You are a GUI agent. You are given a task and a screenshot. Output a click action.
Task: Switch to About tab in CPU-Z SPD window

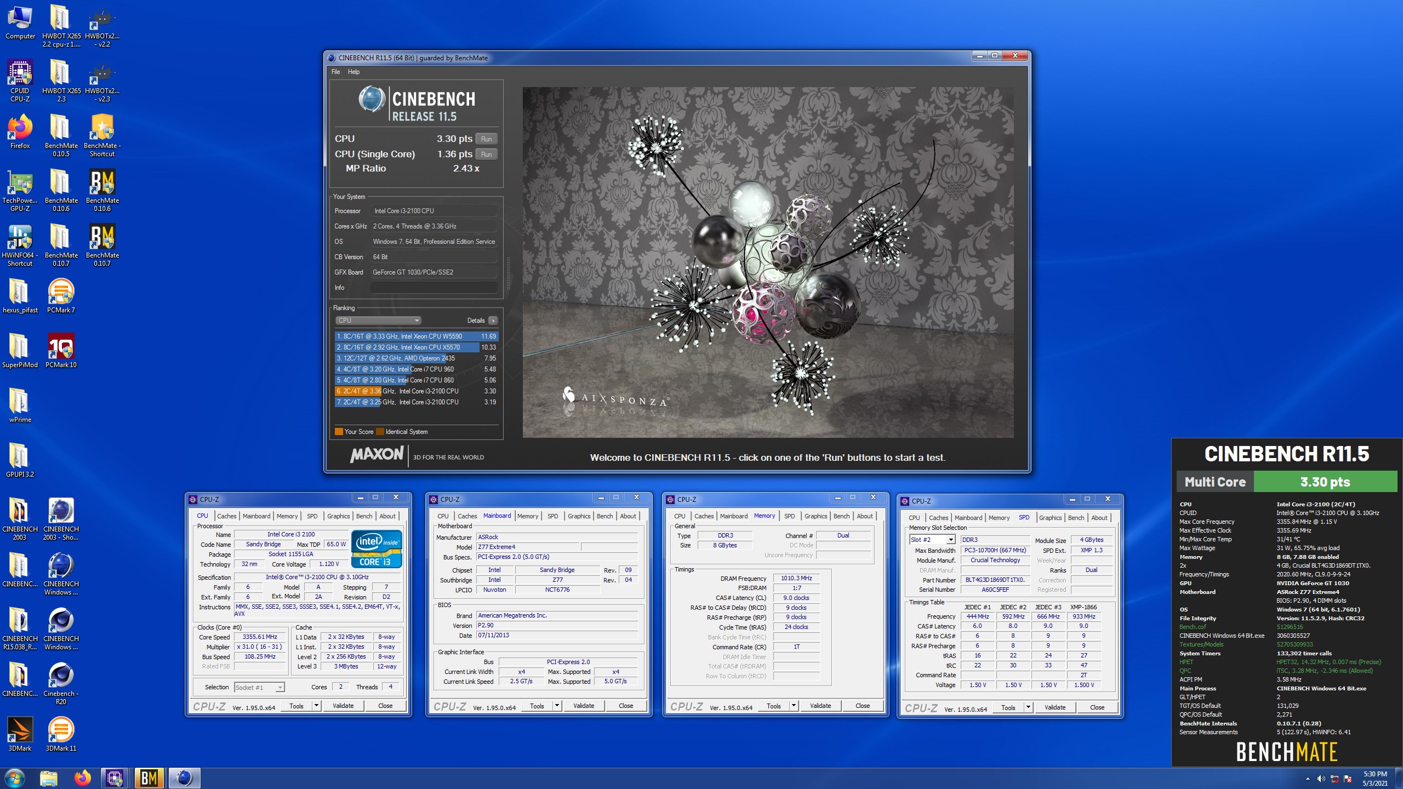point(1099,518)
